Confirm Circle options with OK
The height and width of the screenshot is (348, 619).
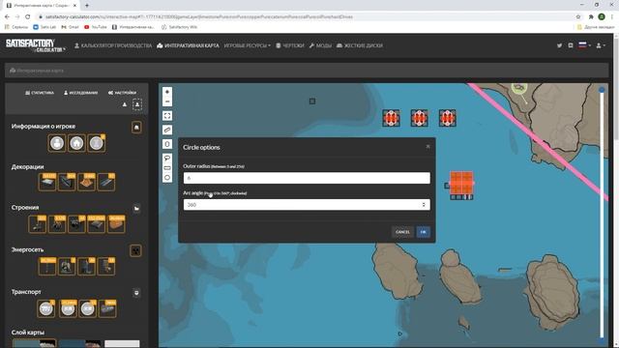click(x=424, y=232)
